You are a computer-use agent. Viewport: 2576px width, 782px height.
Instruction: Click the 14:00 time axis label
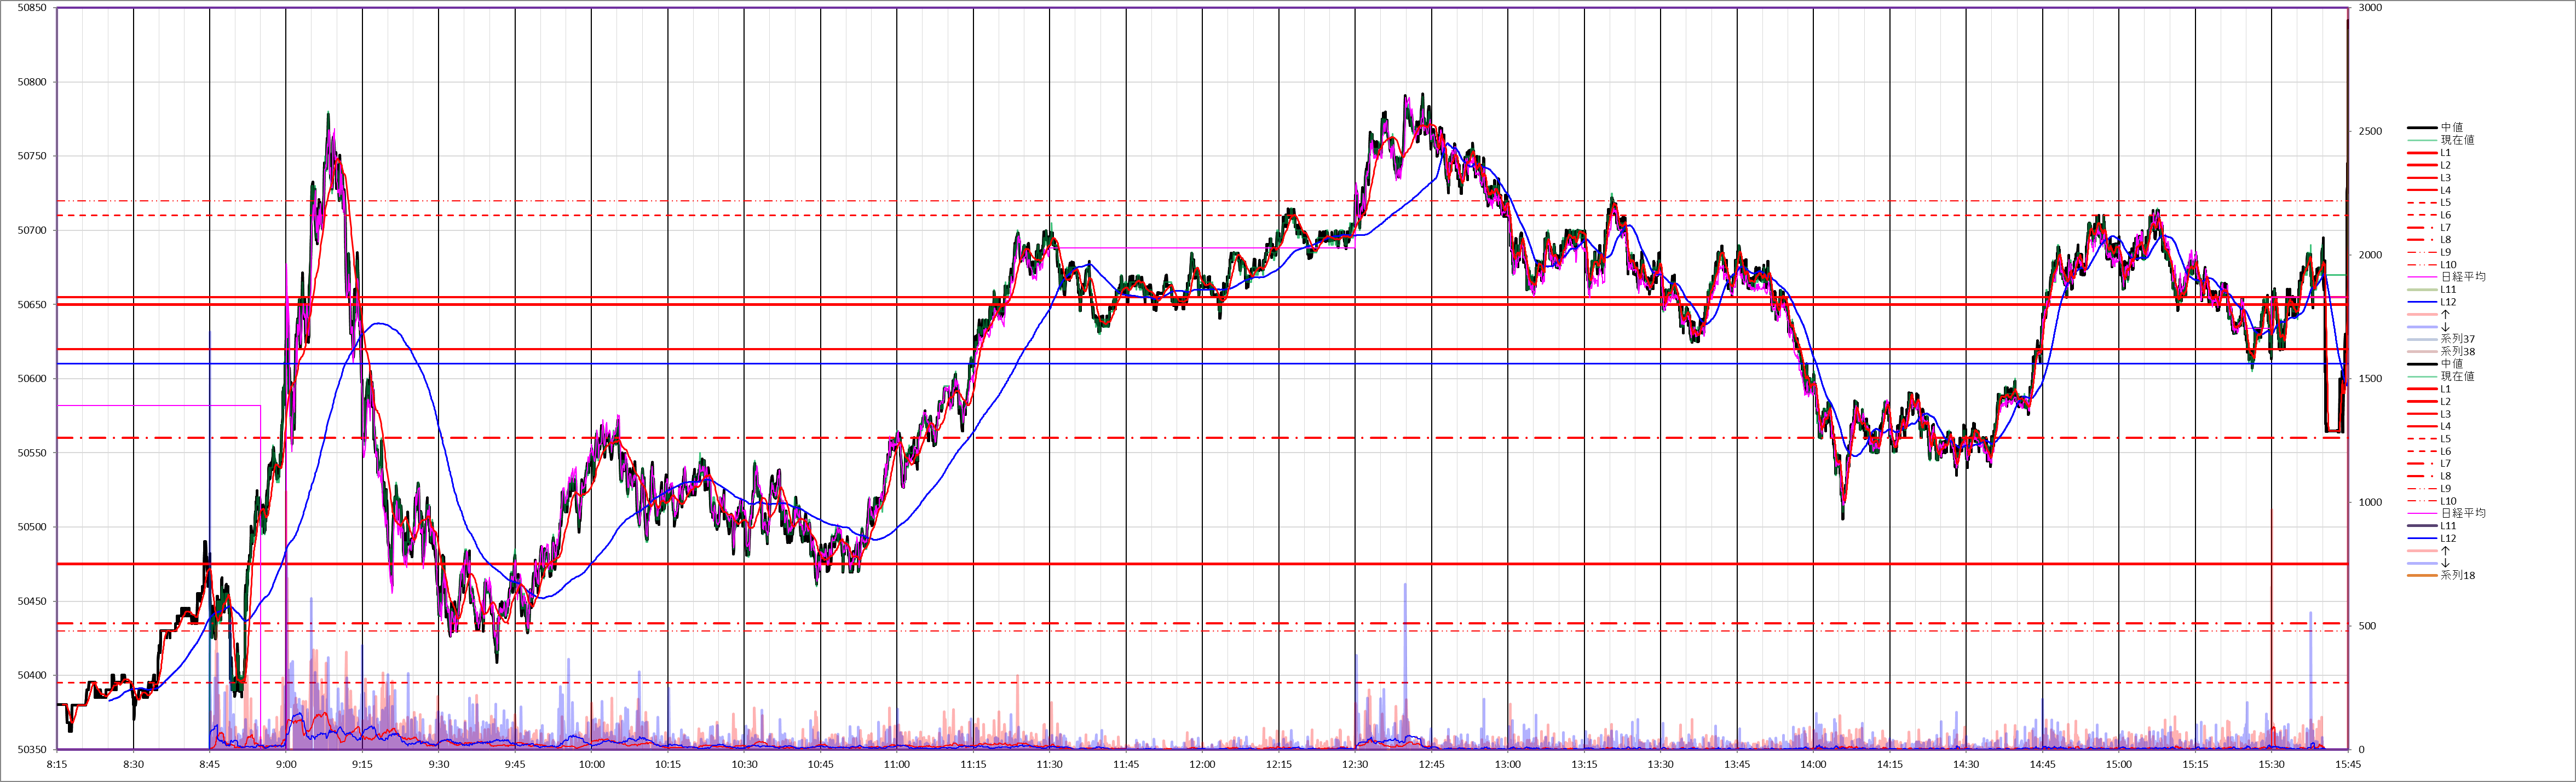click(1813, 765)
